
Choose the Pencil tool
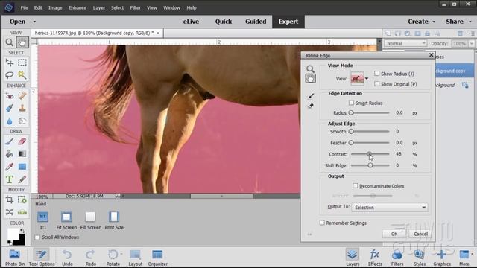tap(22, 179)
